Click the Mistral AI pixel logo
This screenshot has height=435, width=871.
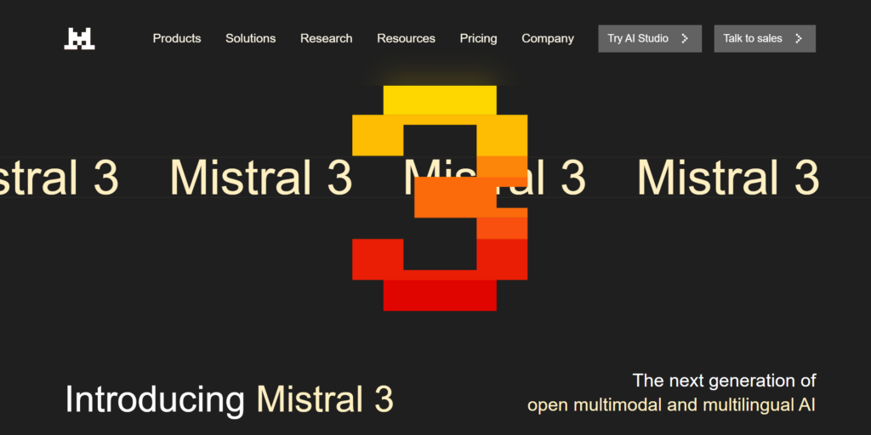pyautogui.click(x=79, y=38)
